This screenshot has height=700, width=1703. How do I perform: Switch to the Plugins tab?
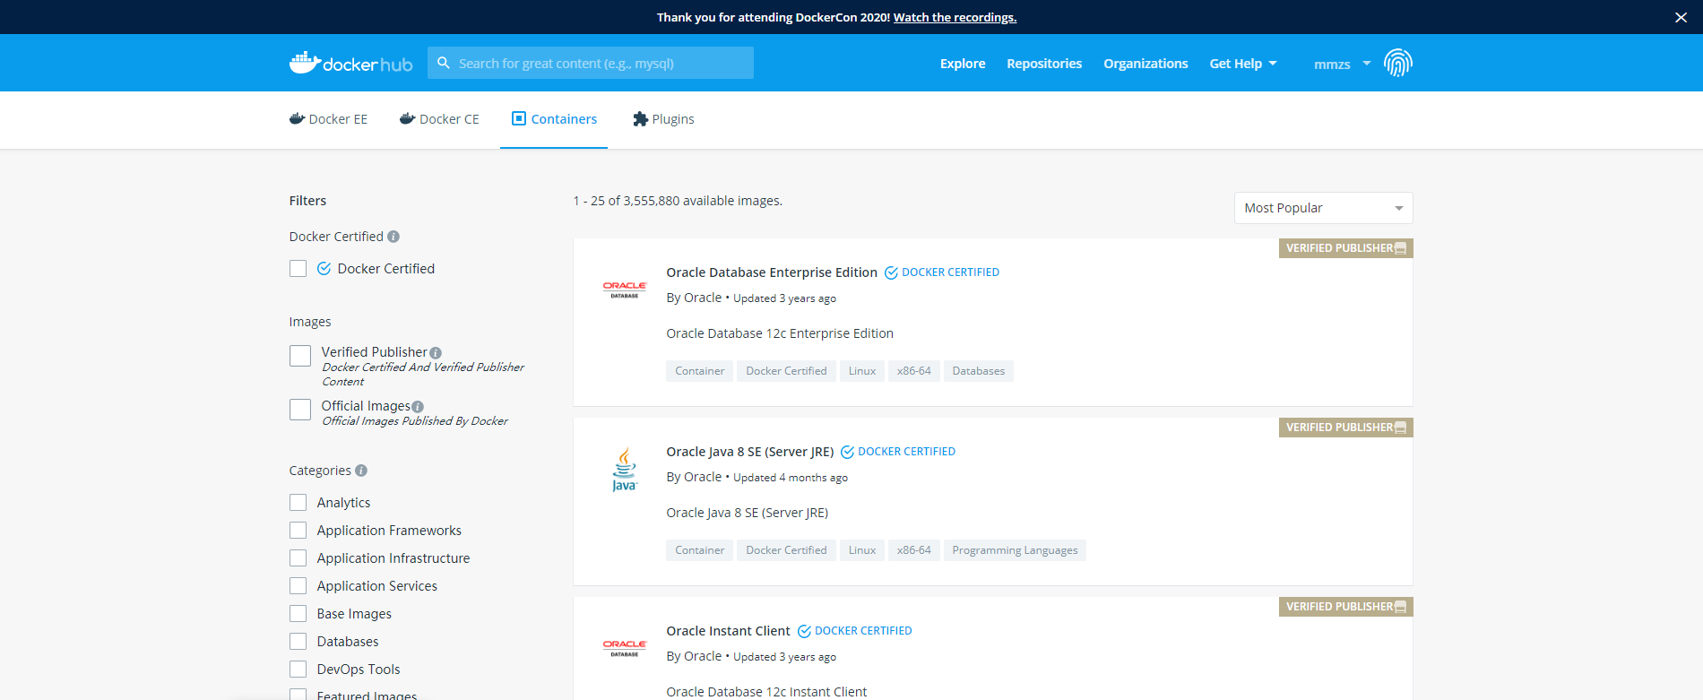click(663, 119)
